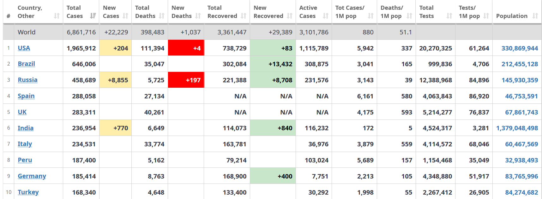Click Total Recovered sort icon
The height and width of the screenshot is (199, 542).
(x=244, y=16)
